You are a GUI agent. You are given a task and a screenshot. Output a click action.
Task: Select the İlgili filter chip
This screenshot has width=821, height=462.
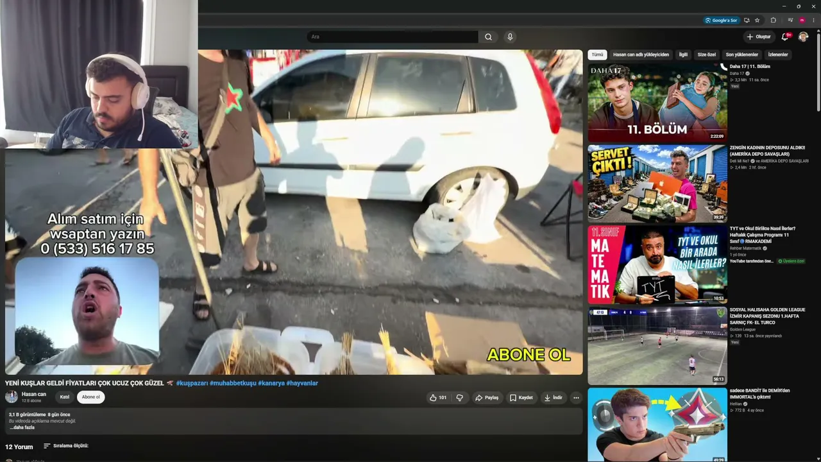pyautogui.click(x=683, y=55)
